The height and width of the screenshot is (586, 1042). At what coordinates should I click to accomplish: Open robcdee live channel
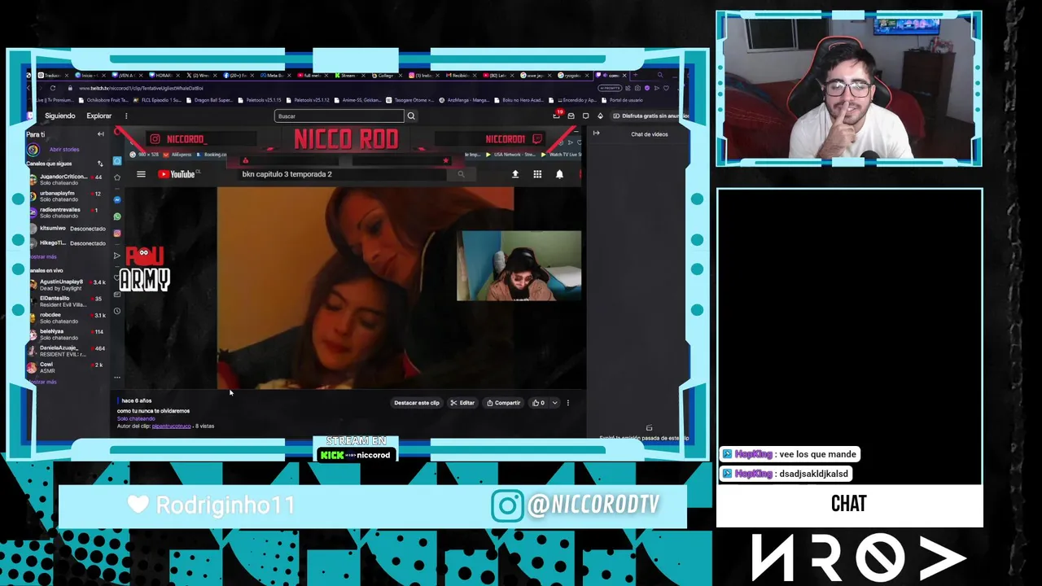point(66,317)
